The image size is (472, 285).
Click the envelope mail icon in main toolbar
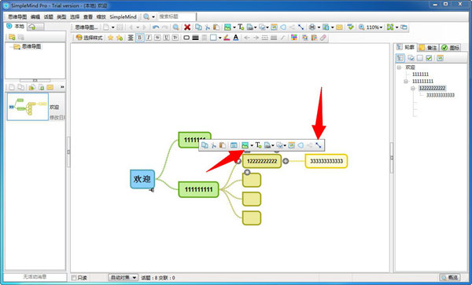[x=339, y=27]
